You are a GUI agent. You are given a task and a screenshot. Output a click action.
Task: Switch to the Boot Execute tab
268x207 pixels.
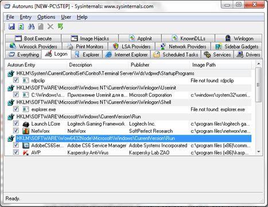33,38
